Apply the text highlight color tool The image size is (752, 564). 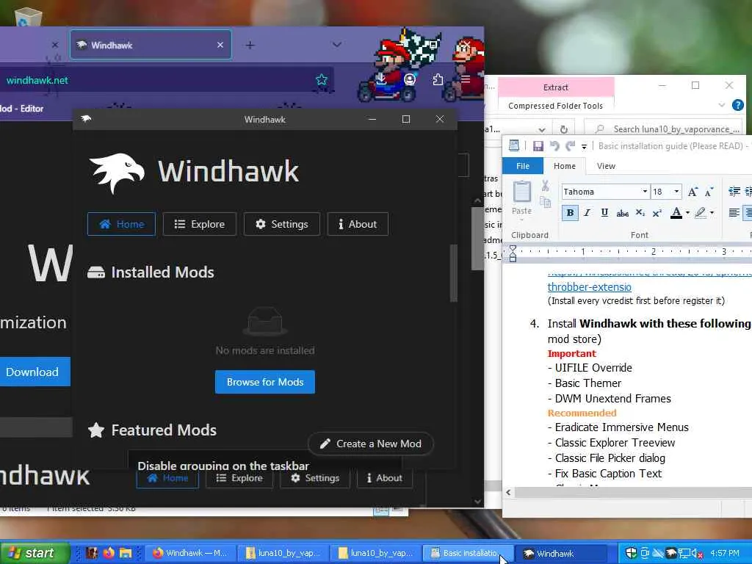point(701,213)
